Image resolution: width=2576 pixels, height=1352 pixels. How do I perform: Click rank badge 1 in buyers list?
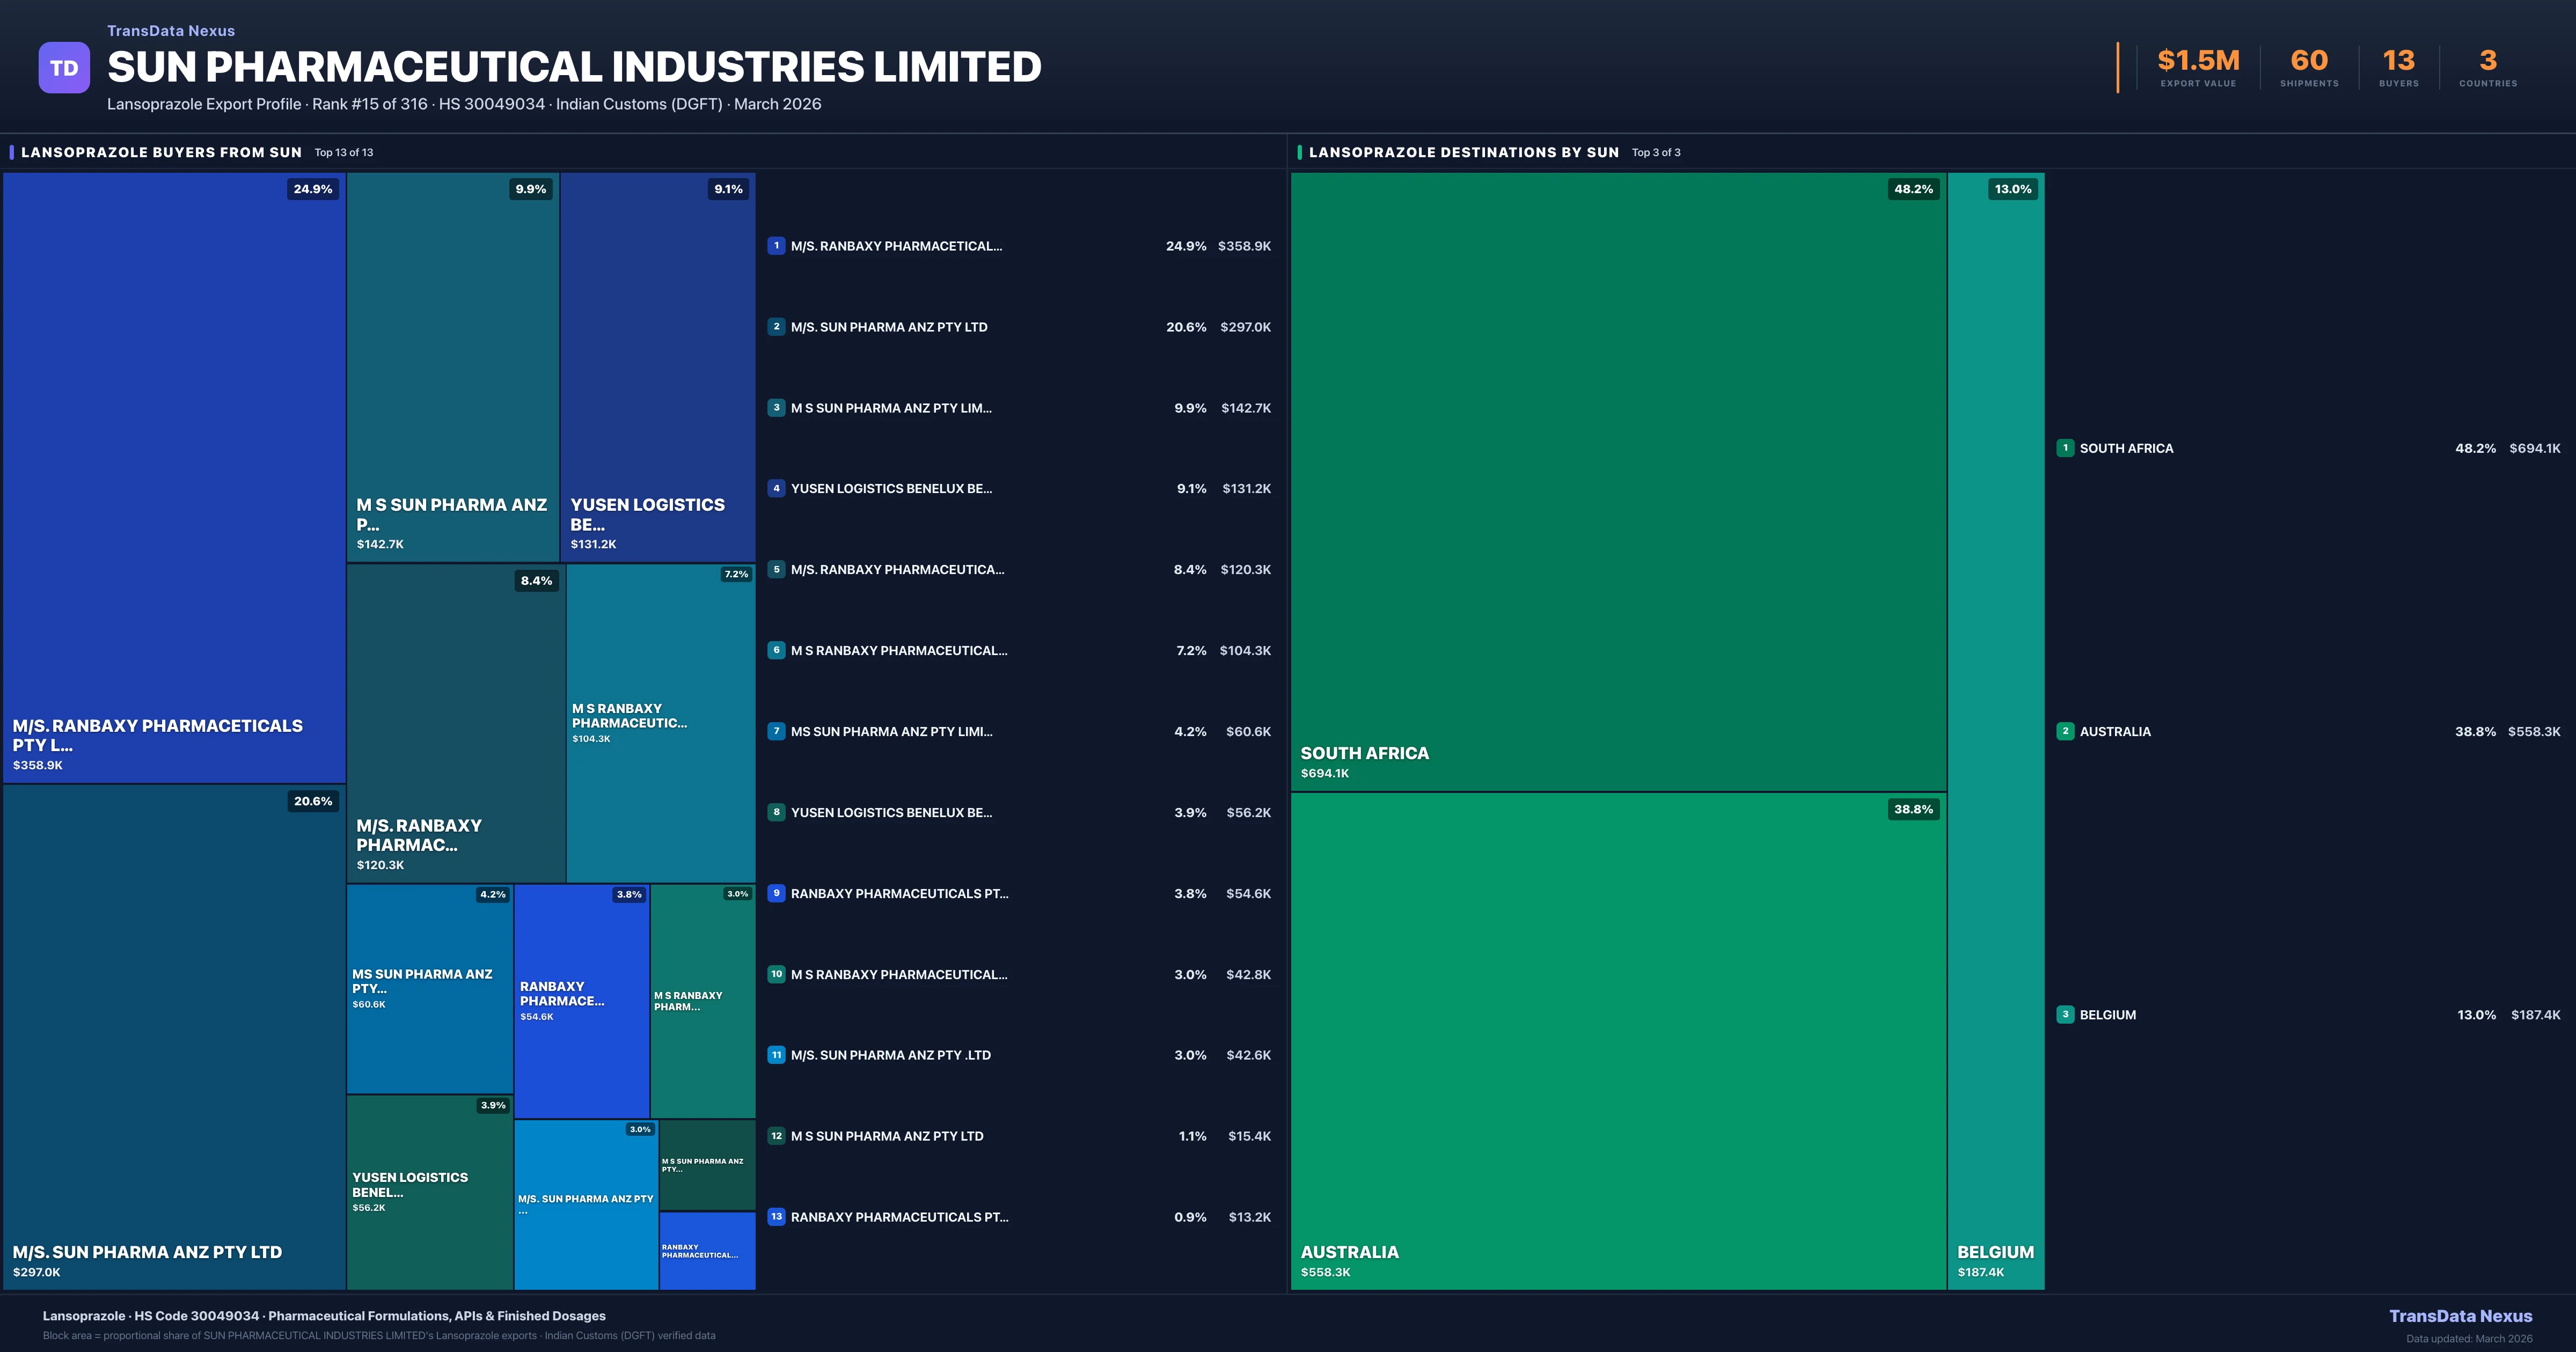(776, 246)
